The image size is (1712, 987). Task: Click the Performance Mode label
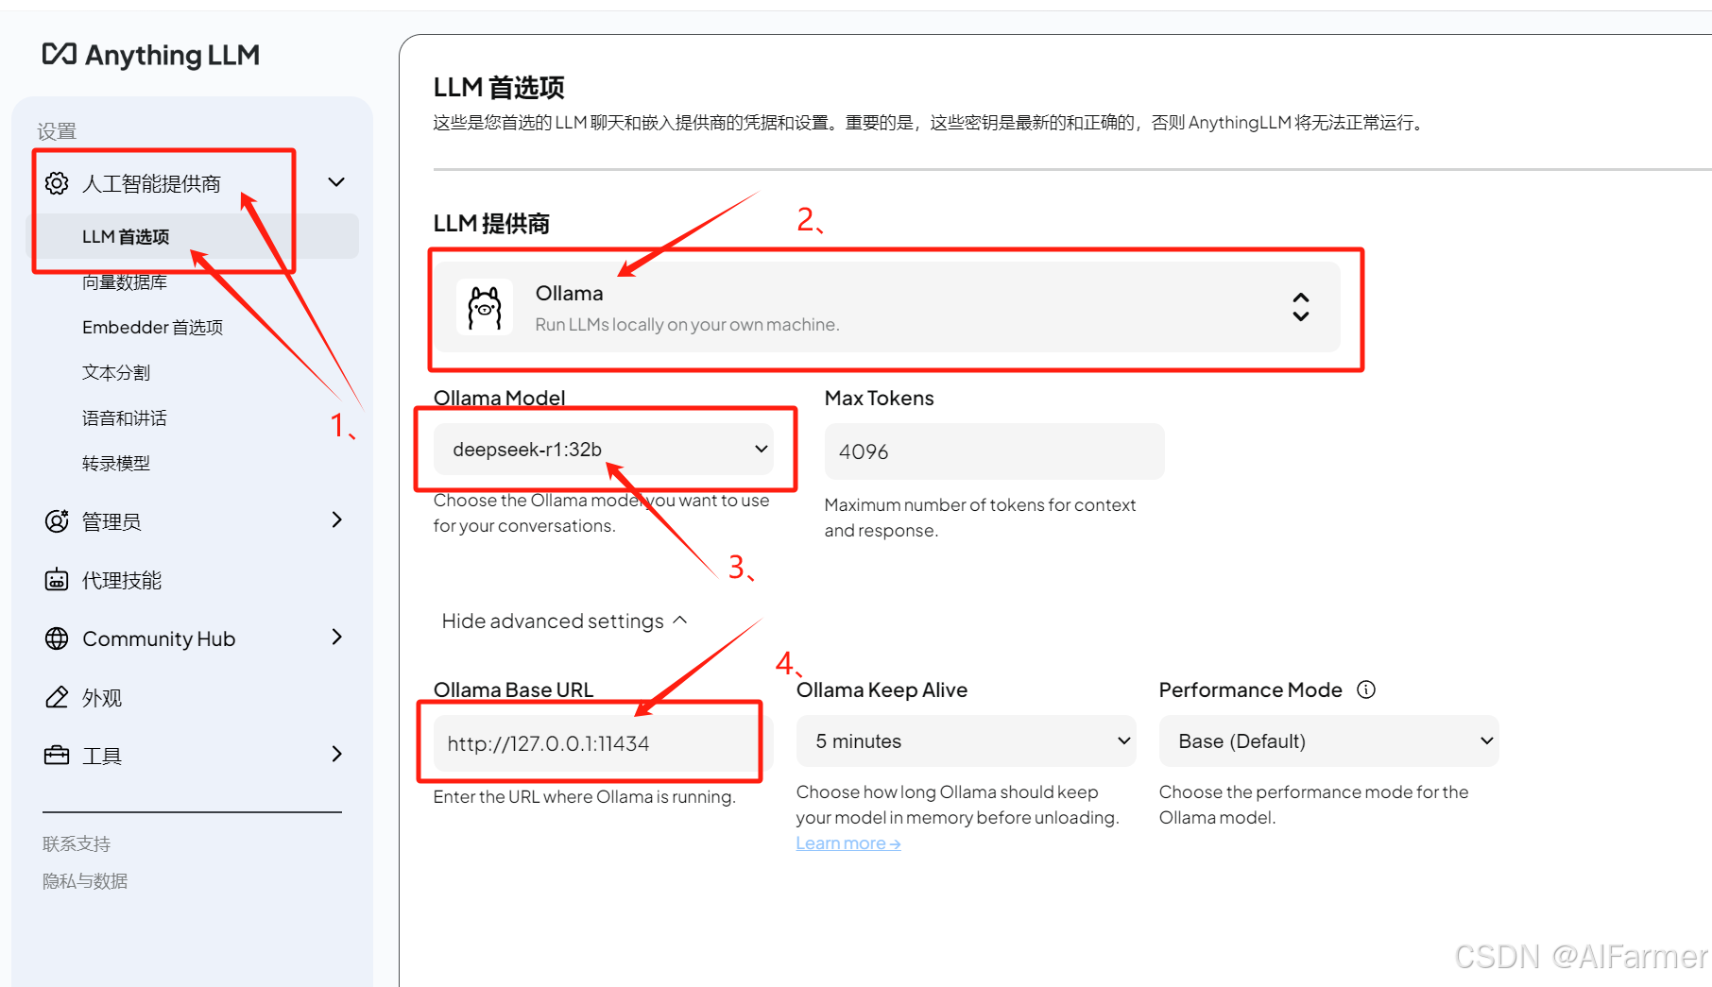click(x=1250, y=689)
